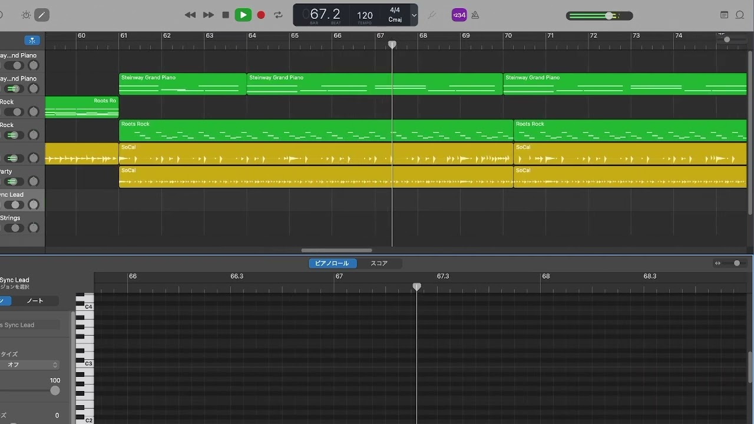Image resolution: width=754 pixels, height=424 pixels.
Task: Select Party track SoCal region starting at bar 61
Action: (x=316, y=177)
